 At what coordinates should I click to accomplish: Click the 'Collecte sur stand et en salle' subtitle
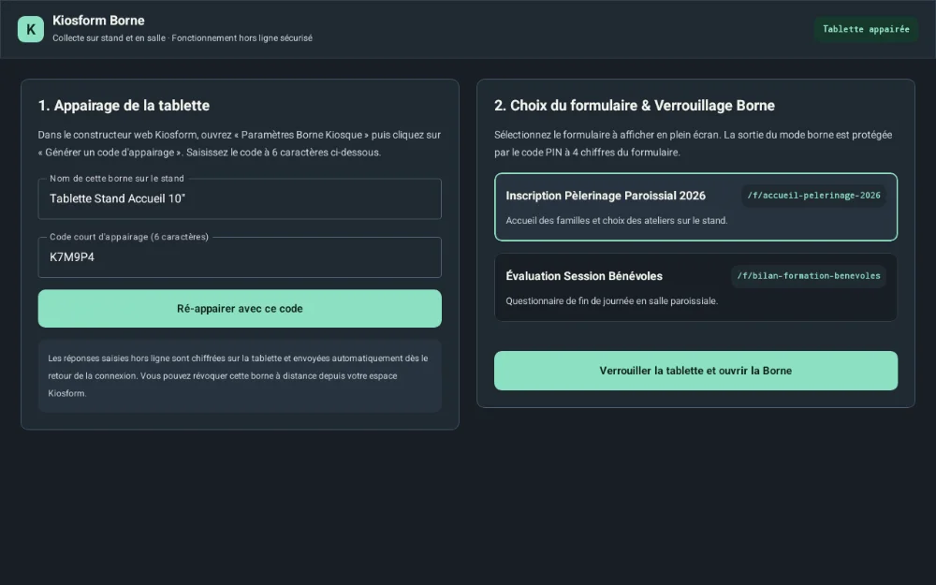point(183,38)
